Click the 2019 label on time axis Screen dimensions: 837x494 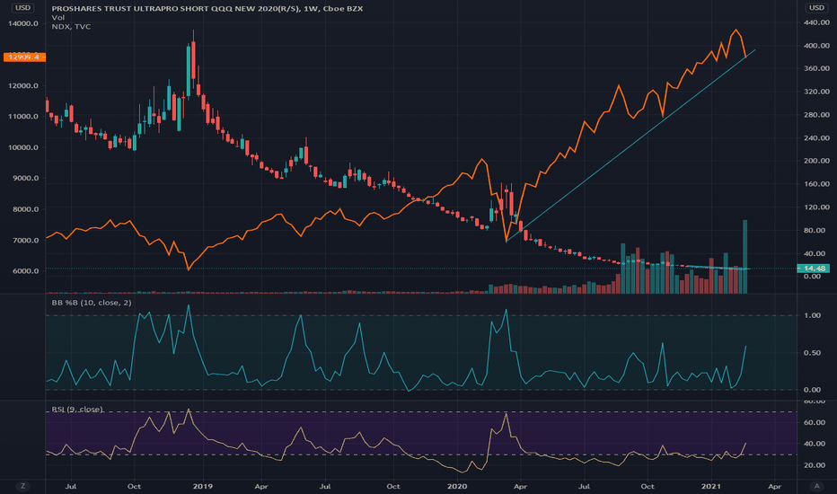tap(202, 486)
